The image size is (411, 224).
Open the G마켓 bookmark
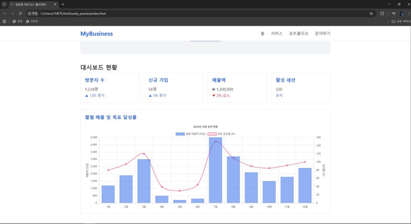point(32,22)
